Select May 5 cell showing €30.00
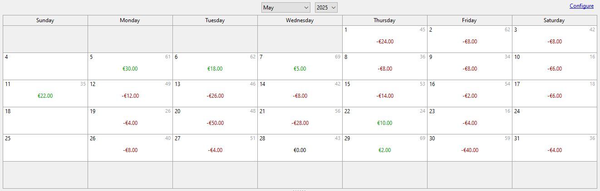Image resolution: width=600 pixels, height=191 pixels. pos(130,66)
